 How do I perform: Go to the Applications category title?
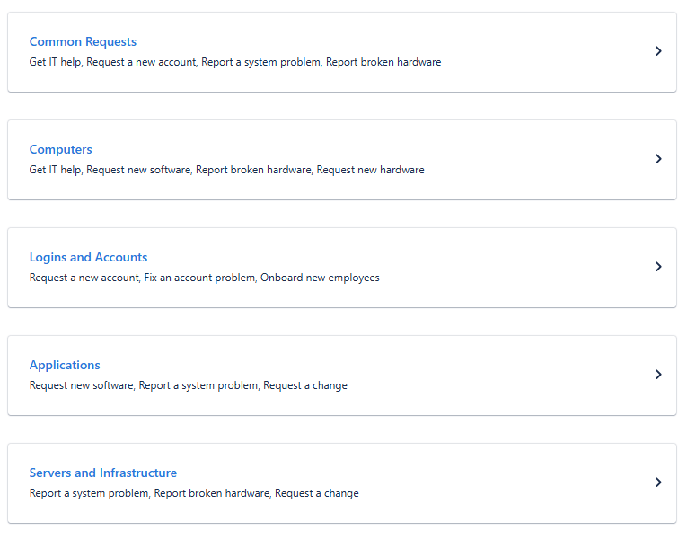tap(65, 365)
